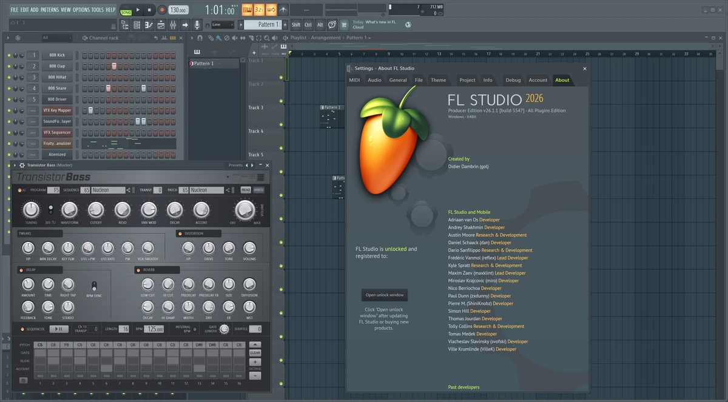
Task: Open the Line snap dropdown in toolbar
Action: click(223, 25)
